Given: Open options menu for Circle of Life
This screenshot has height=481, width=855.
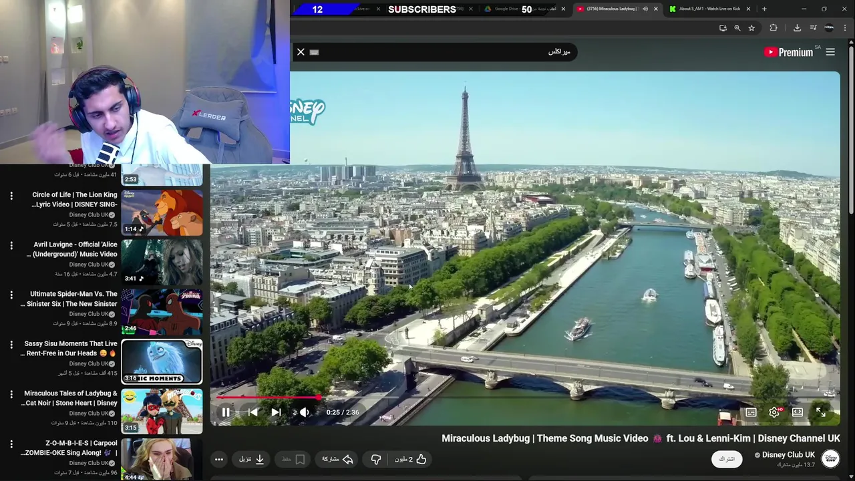Looking at the screenshot, I should click(x=11, y=196).
